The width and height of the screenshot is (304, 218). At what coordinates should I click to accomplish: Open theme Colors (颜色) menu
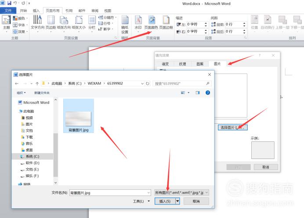click(x=20, y=18)
